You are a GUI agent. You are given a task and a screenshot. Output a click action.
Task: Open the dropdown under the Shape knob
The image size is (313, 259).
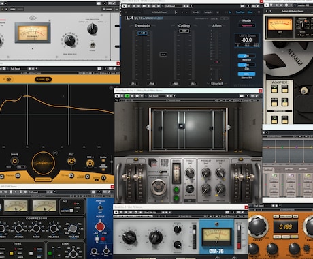click(x=21, y=167)
